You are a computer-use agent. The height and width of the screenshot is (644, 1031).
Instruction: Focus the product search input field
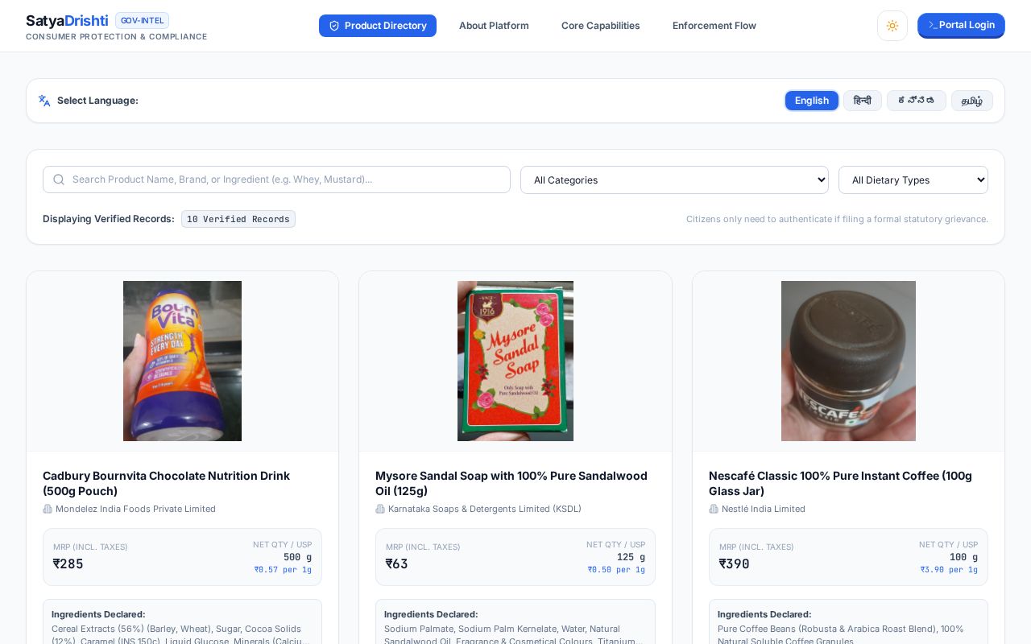[276, 180]
